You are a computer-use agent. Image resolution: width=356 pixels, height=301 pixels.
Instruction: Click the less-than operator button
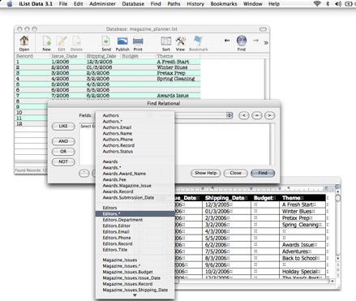click(x=244, y=115)
